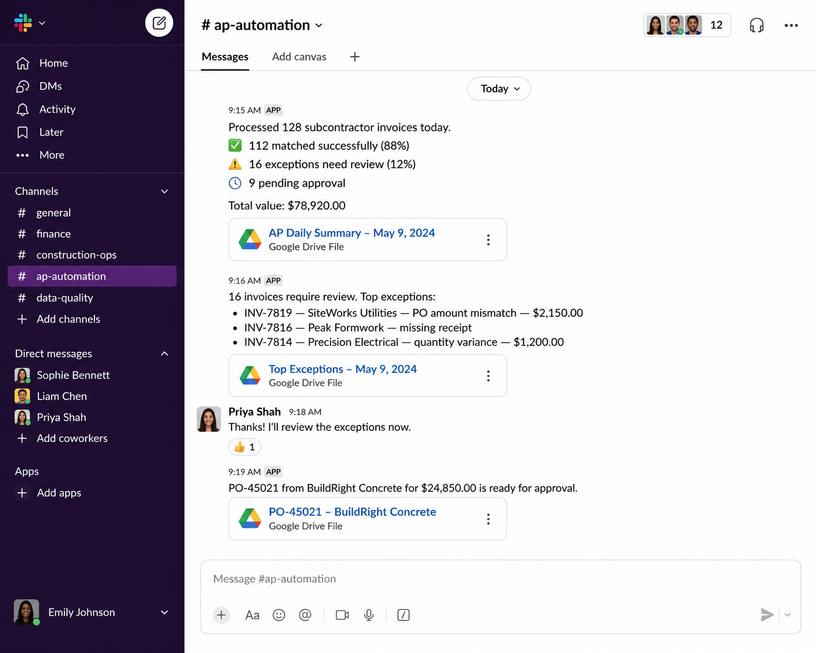Select the ap-automation channel in sidebar
The width and height of the screenshot is (816, 653).
tap(92, 276)
